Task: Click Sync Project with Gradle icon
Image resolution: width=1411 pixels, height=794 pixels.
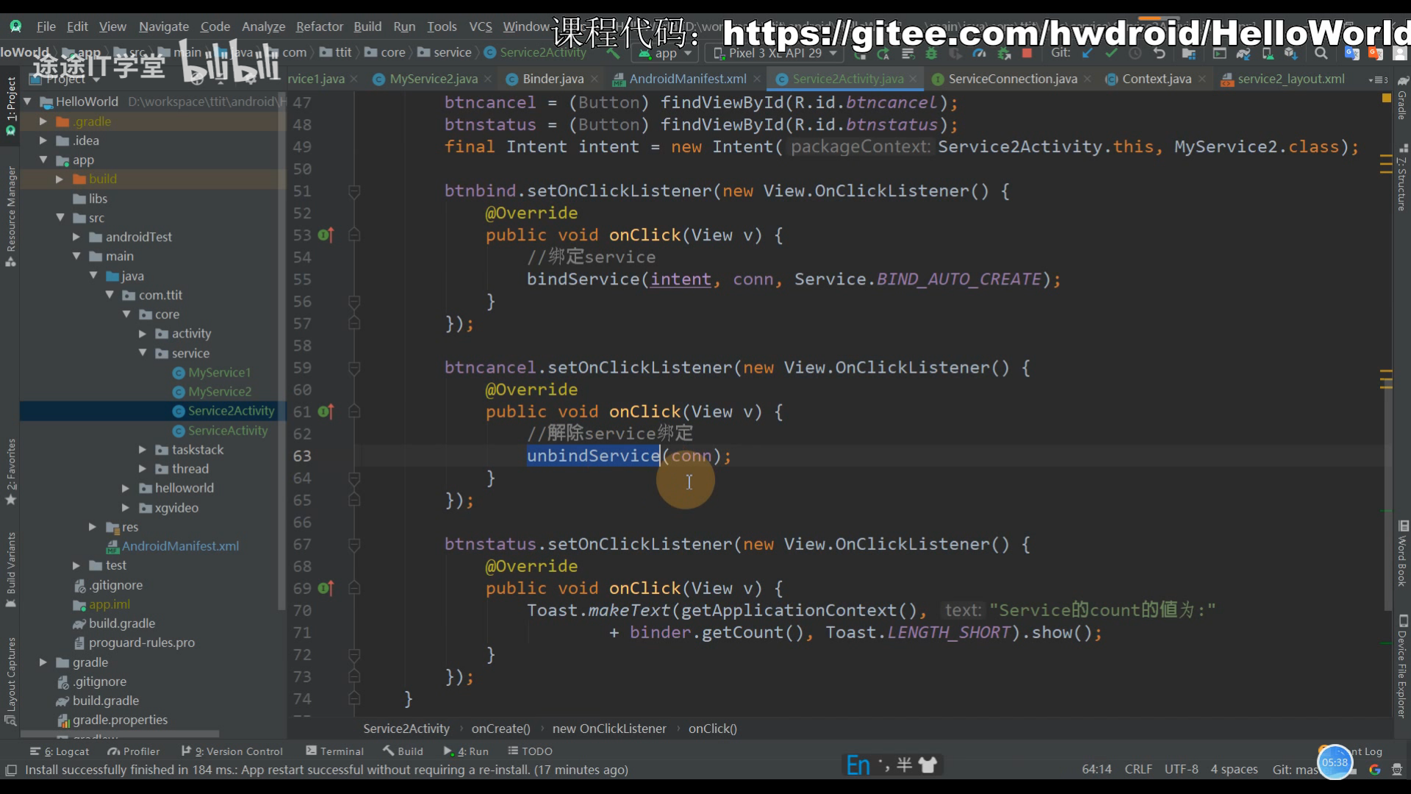Action: coord(1243,53)
